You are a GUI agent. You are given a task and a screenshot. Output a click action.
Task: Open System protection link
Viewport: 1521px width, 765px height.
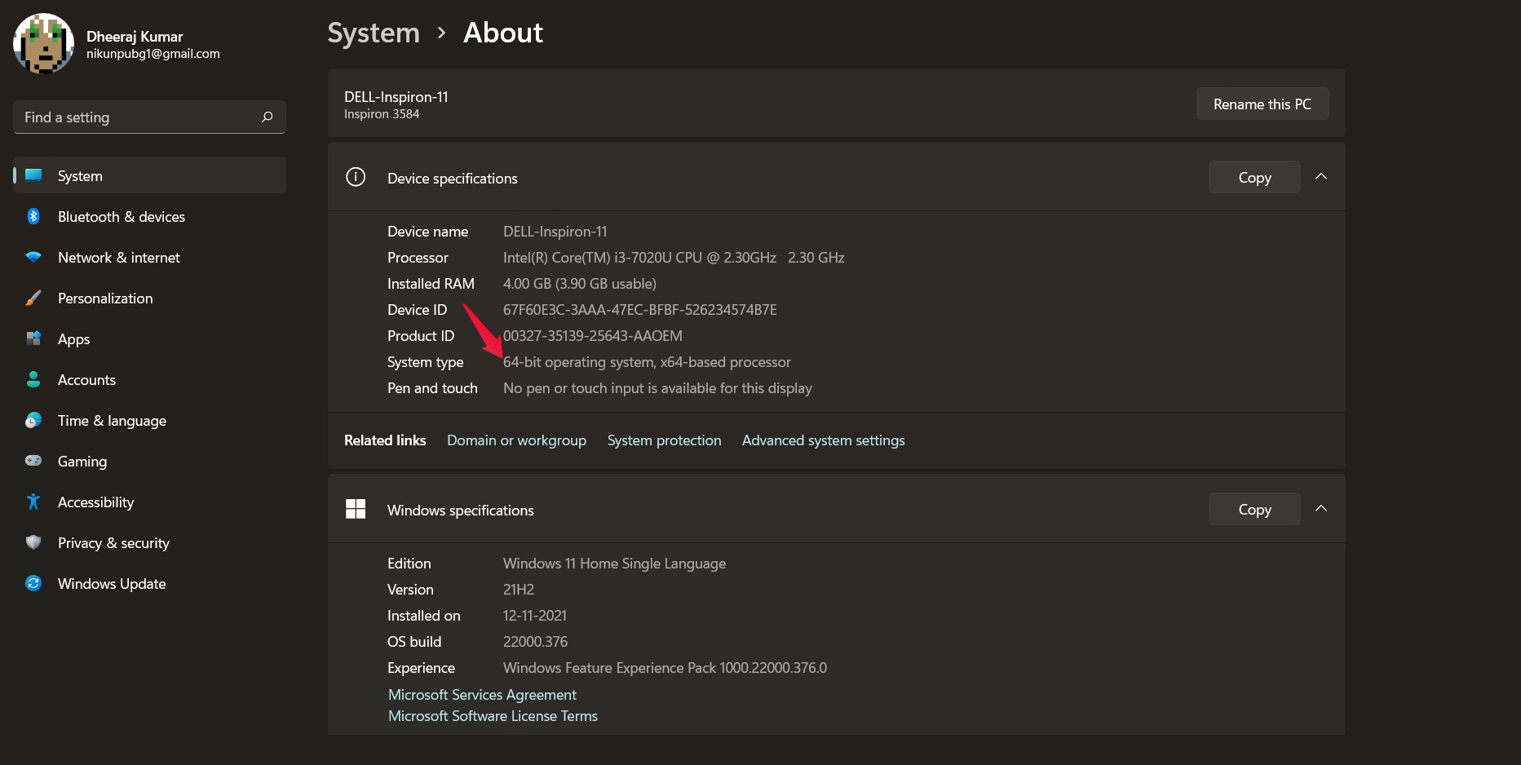pyautogui.click(x=664, y=440)
